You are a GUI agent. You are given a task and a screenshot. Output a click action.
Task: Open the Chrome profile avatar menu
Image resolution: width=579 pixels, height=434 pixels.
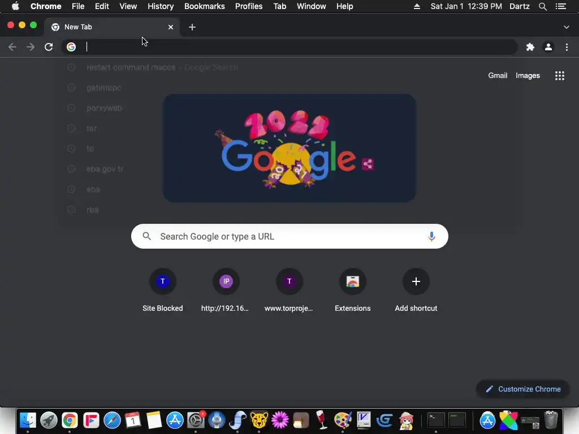point(548,47)
